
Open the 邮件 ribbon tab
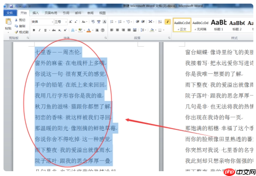(78, 13)
